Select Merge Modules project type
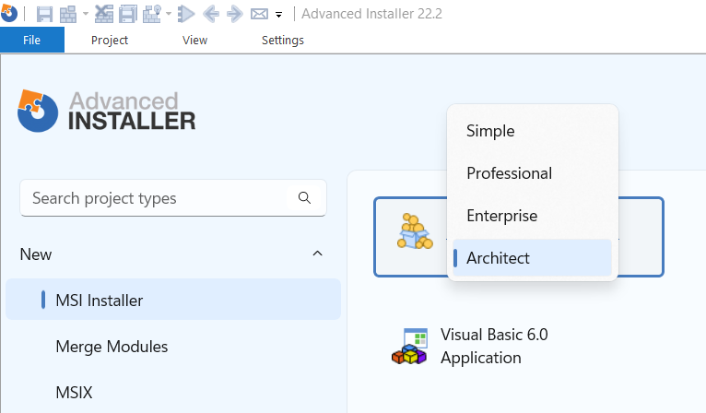Image resolution: width=706 pixels, height=413 pixels. (x=112, y=347)
